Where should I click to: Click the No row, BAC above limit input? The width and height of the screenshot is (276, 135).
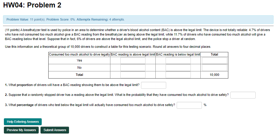pos(133,68)
